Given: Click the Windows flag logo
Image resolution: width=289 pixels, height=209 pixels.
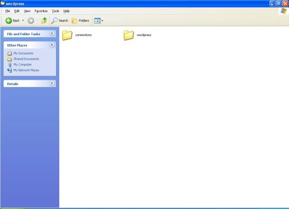Looking at the screenshot, I should coord(284,11).
